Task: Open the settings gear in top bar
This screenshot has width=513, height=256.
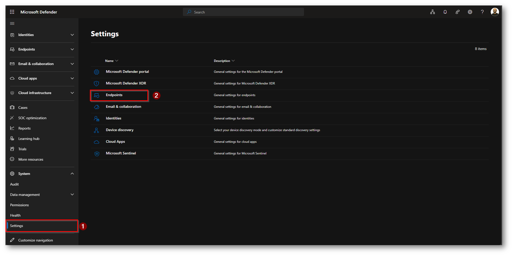Action: pyautogui.click(x=470, y=12)
